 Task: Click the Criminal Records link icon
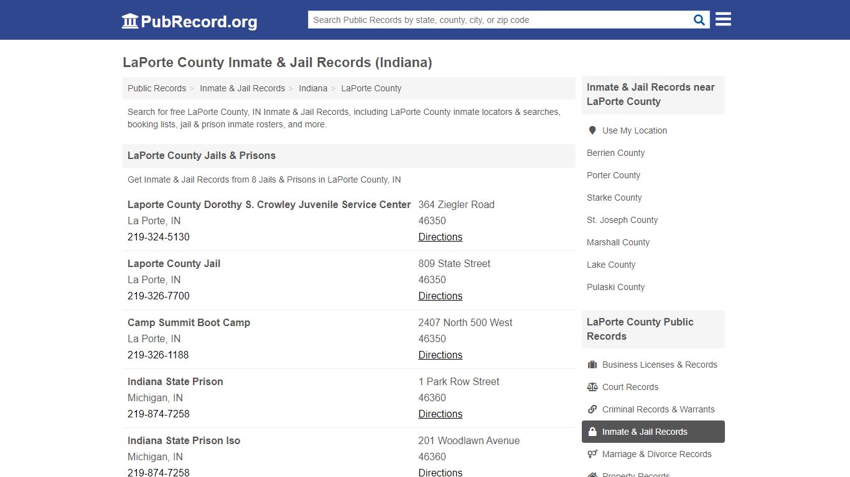pos(592,409)
